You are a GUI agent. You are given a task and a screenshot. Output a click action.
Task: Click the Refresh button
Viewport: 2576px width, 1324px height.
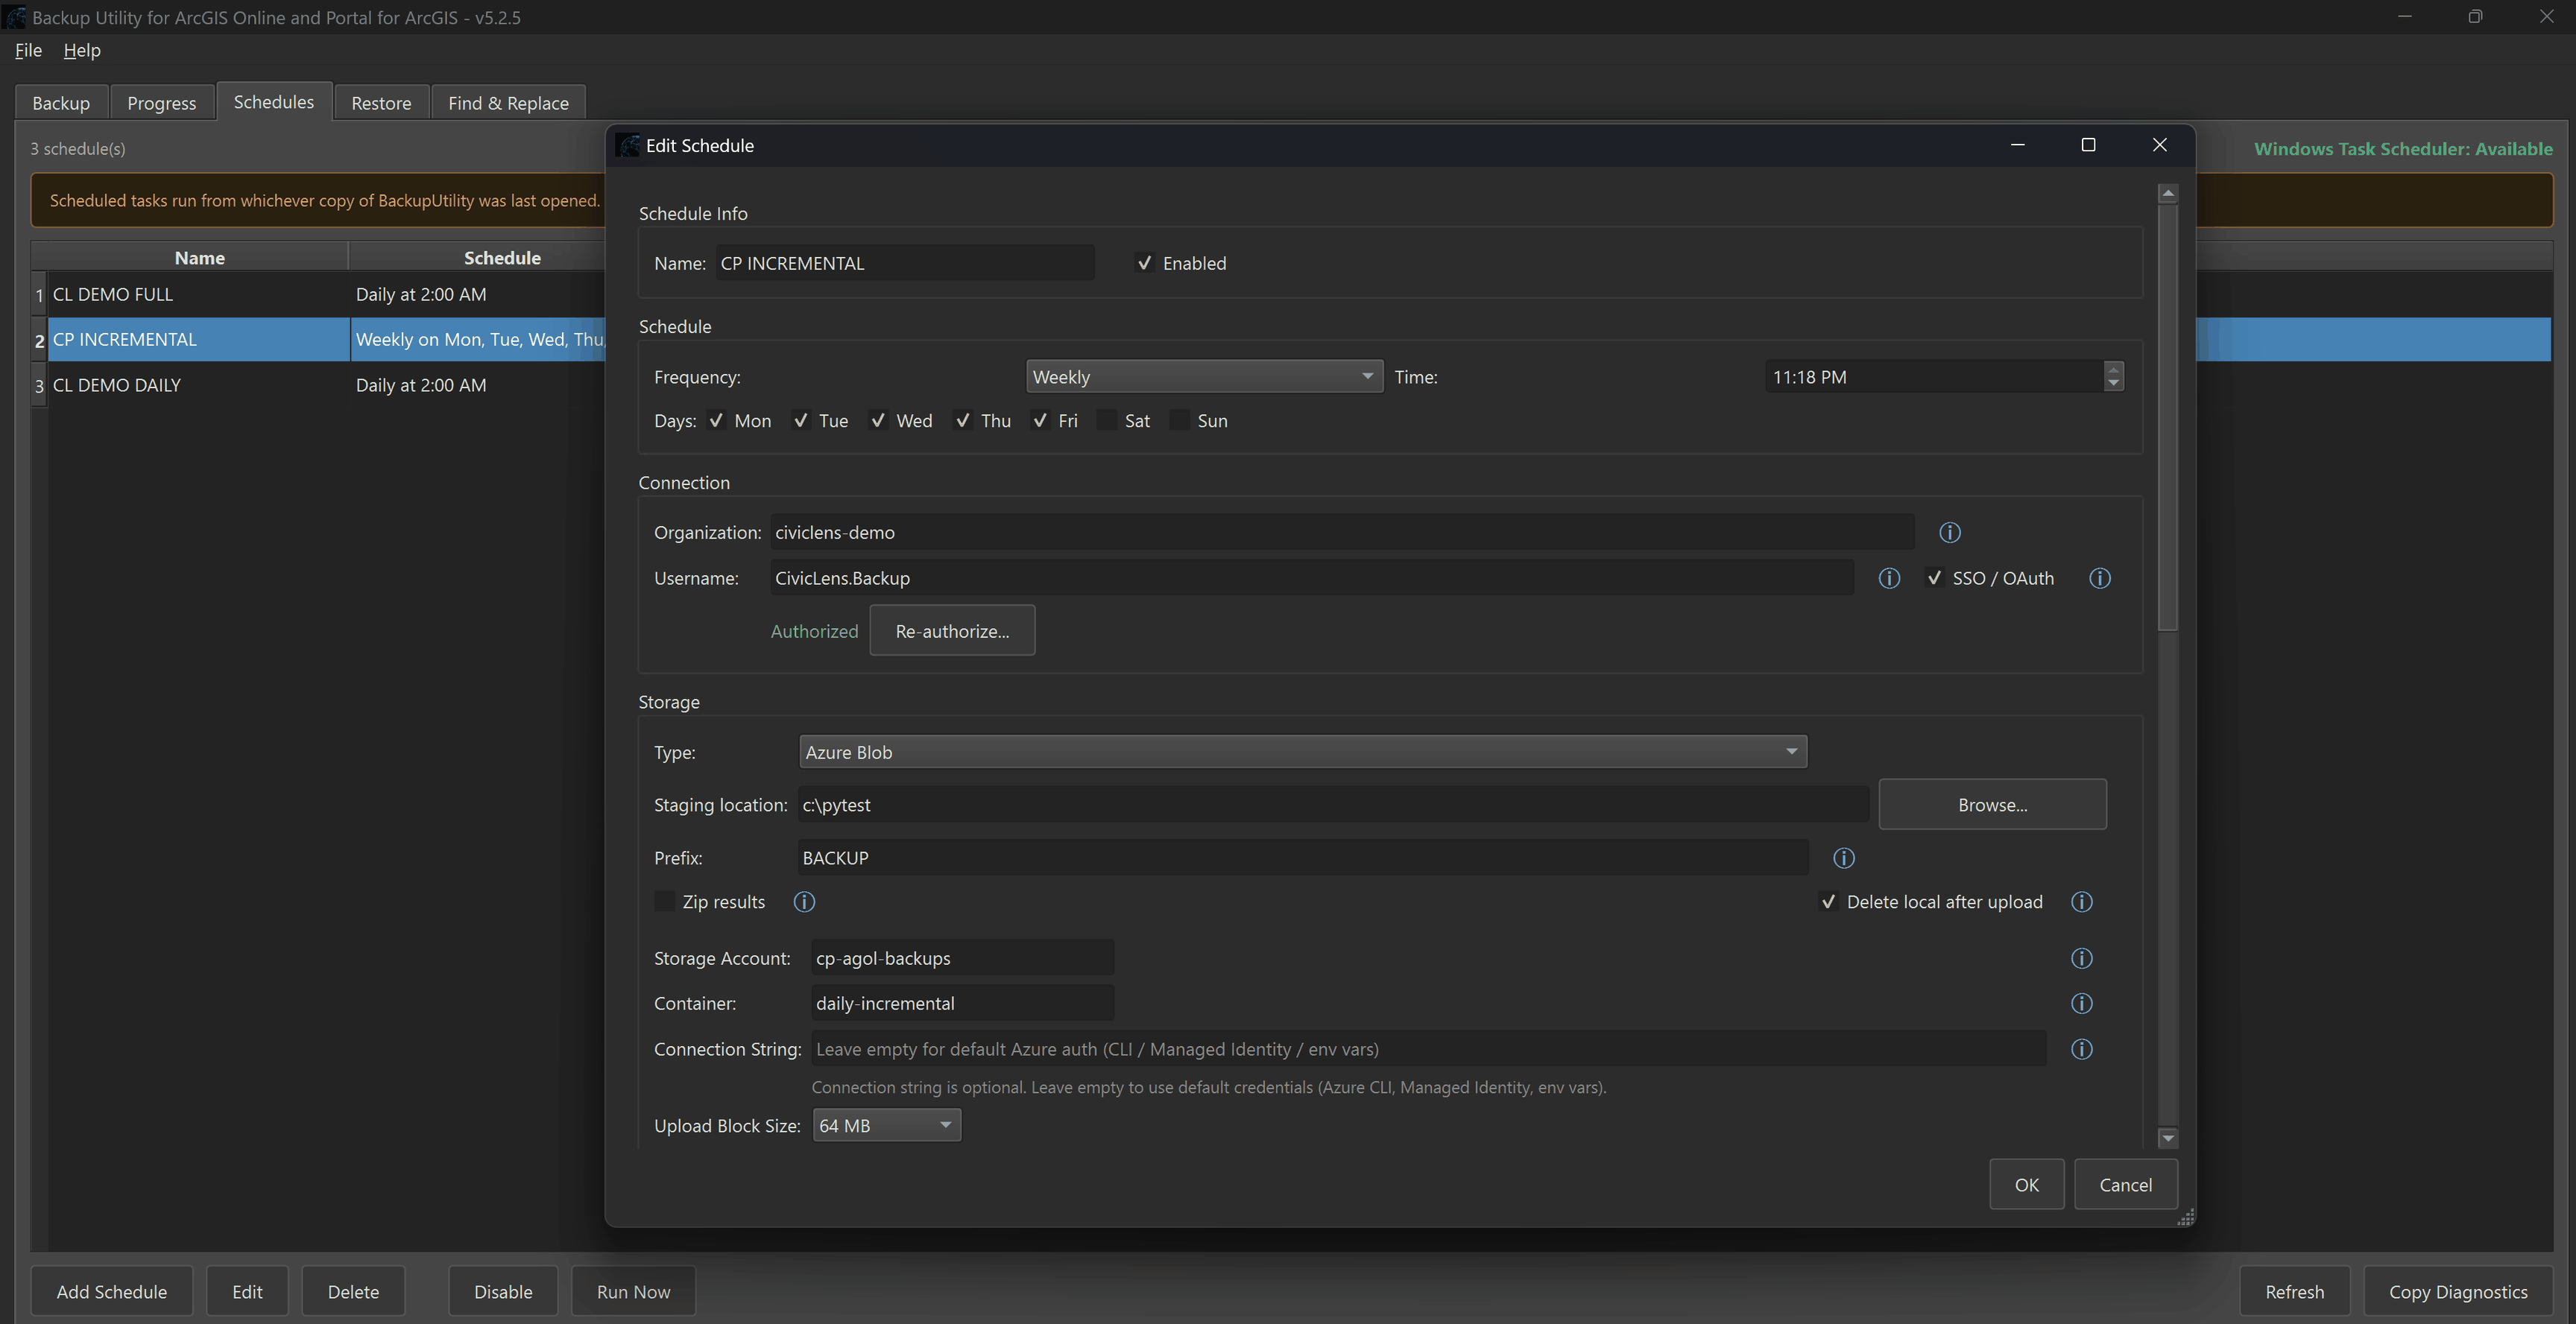2294,1292
